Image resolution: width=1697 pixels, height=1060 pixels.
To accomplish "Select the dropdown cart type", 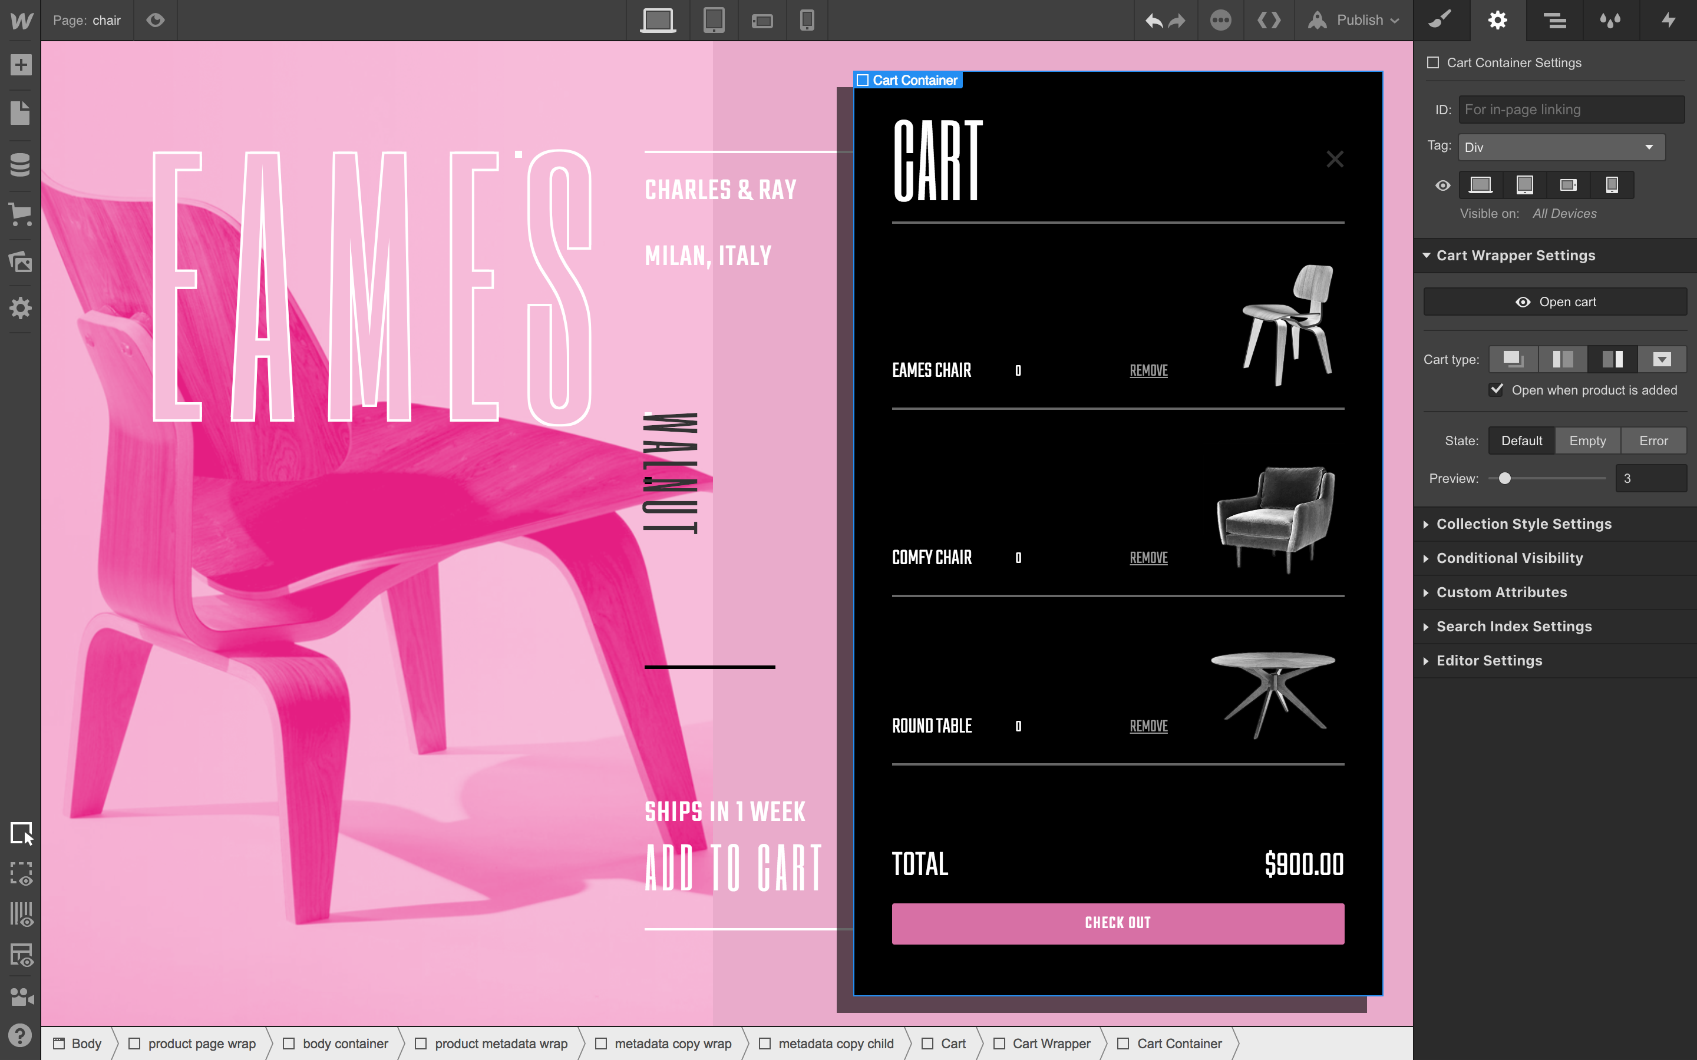I will (x=1663, y=360).
